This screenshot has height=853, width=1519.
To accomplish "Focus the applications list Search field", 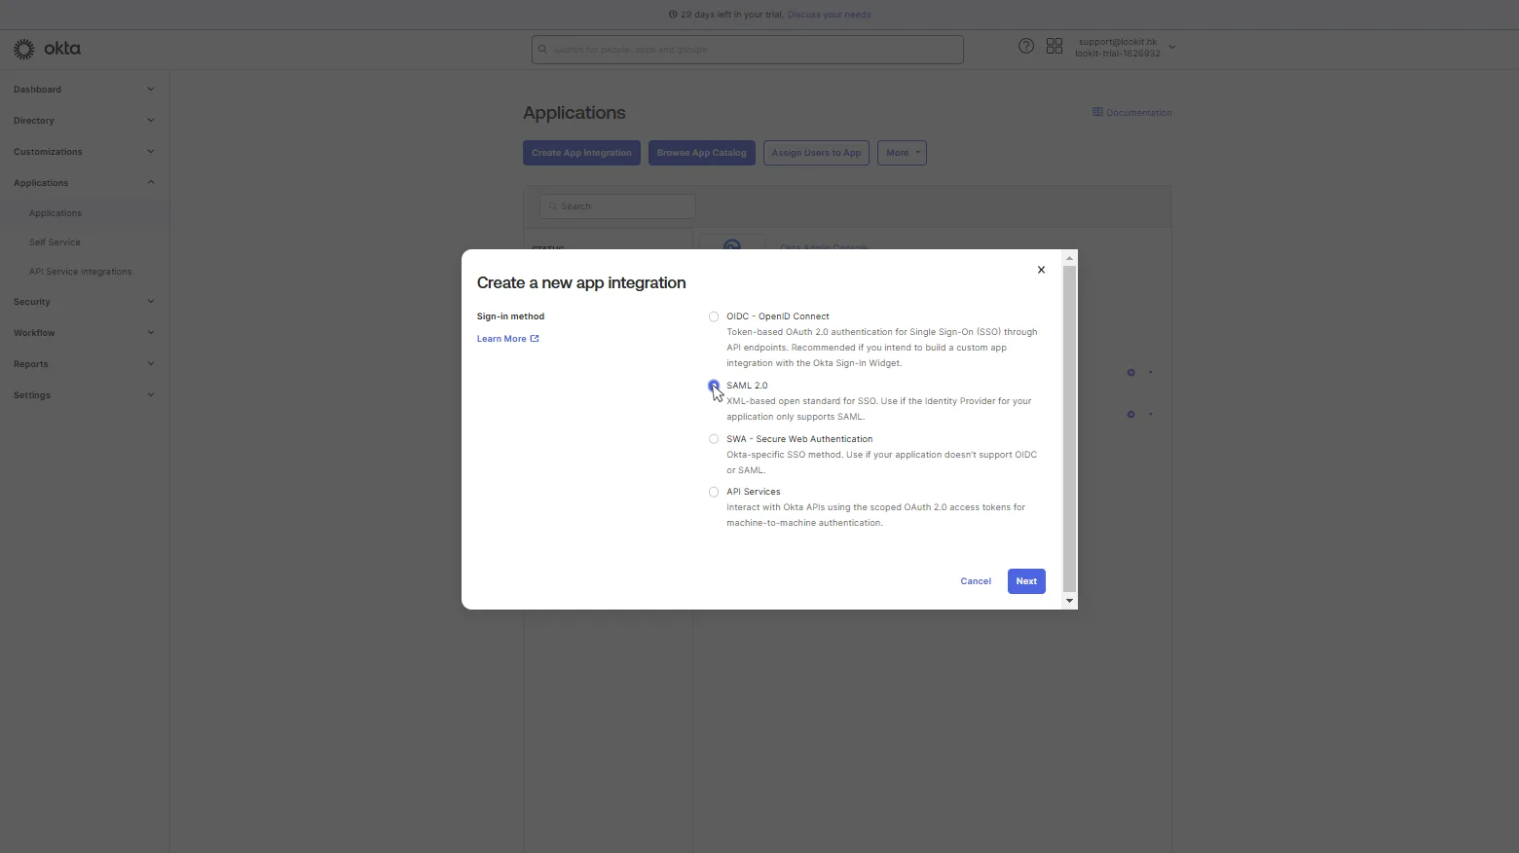I will tap(617, 206).
